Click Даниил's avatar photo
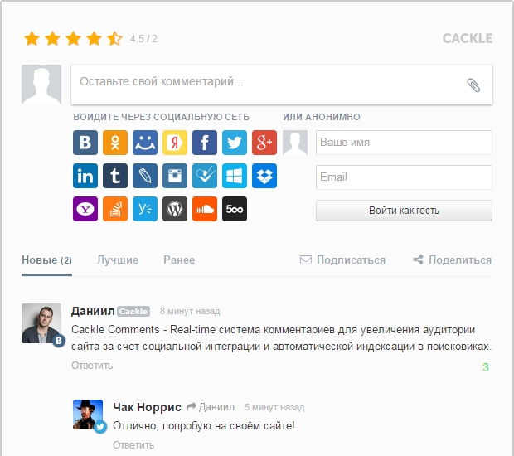Viewport: 514px width, 456px height. (x=41, y=323)
